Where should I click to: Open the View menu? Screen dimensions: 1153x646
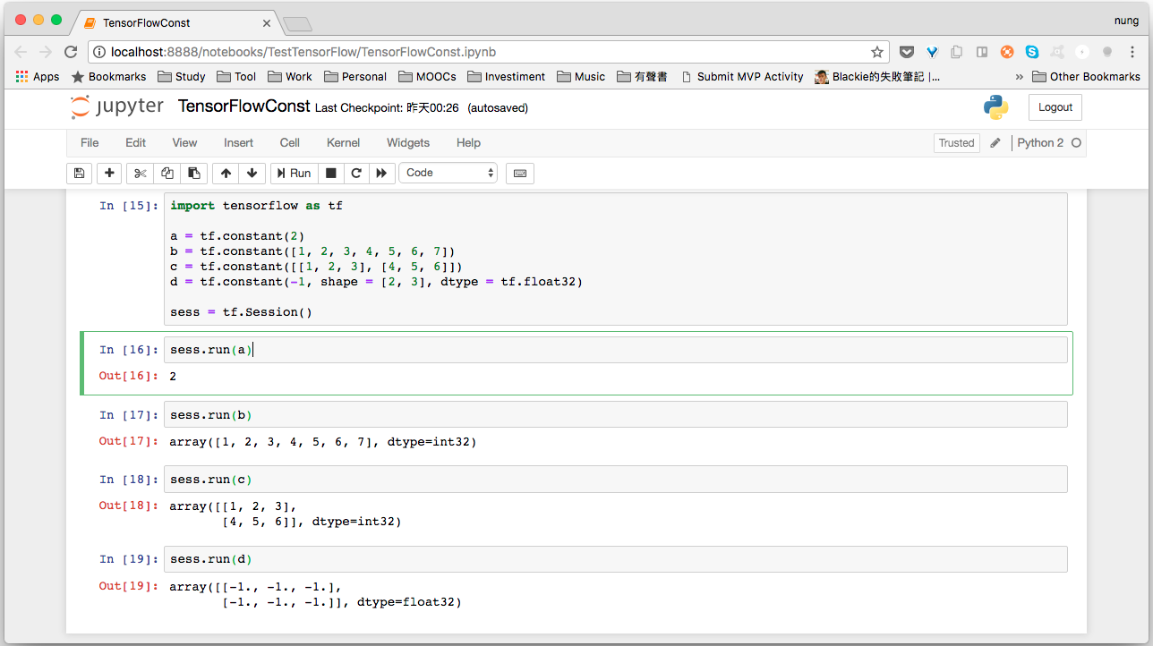[x=184, y=143]
